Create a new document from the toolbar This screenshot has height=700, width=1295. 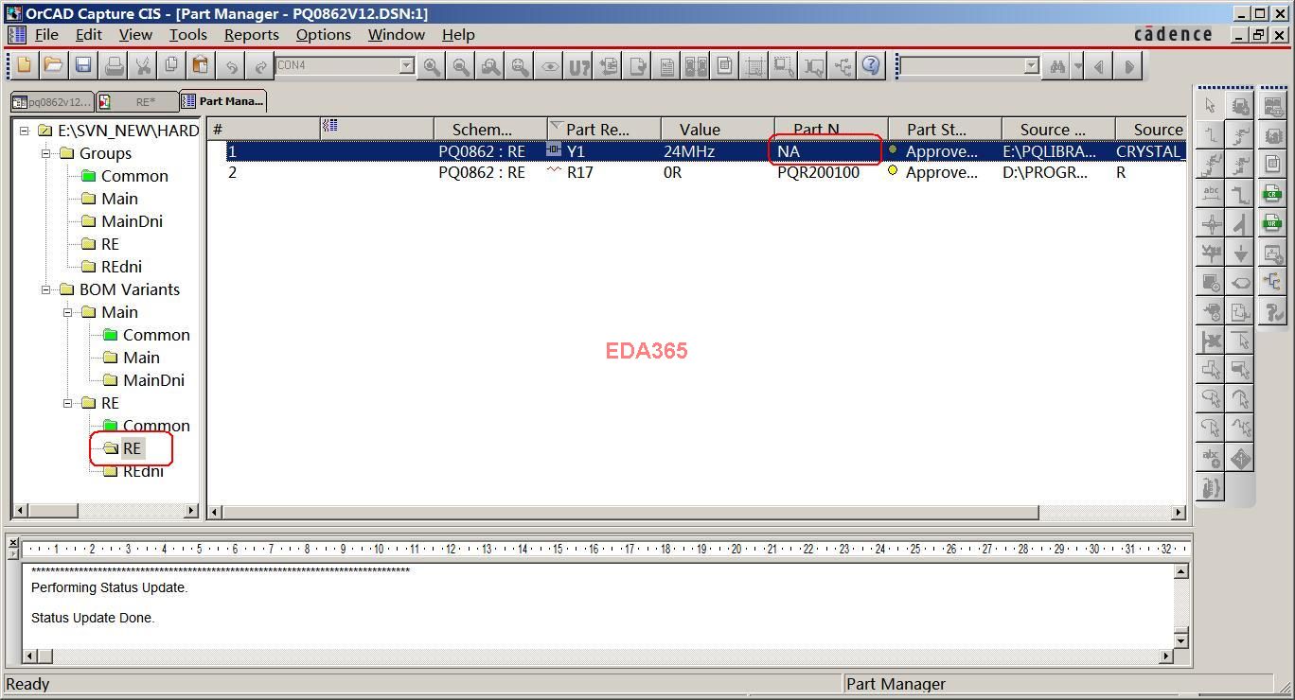[24, 65]
